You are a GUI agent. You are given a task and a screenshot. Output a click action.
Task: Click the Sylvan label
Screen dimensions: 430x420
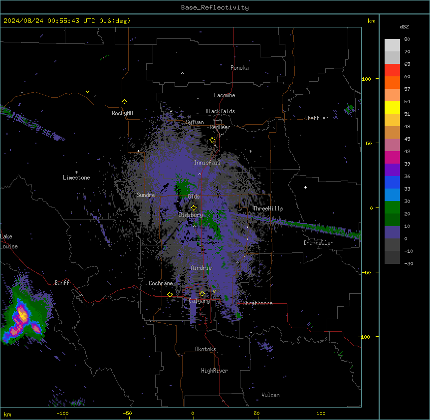click(195, 122)
